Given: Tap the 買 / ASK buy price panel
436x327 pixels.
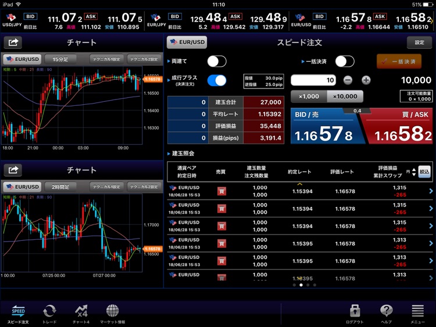Looking at the screenshot, I should pos(398,126).
